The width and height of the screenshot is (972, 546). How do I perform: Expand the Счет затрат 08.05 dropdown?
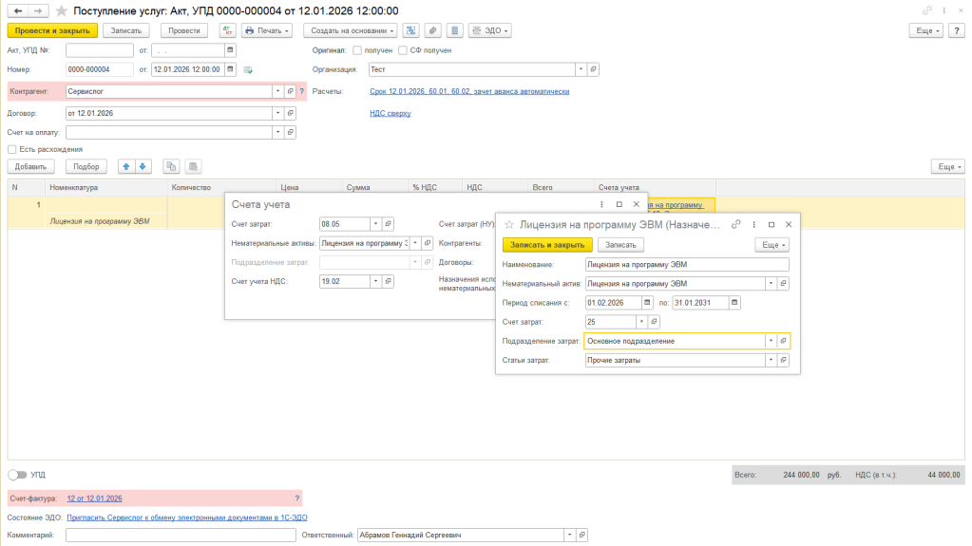[x=375, y=224]
